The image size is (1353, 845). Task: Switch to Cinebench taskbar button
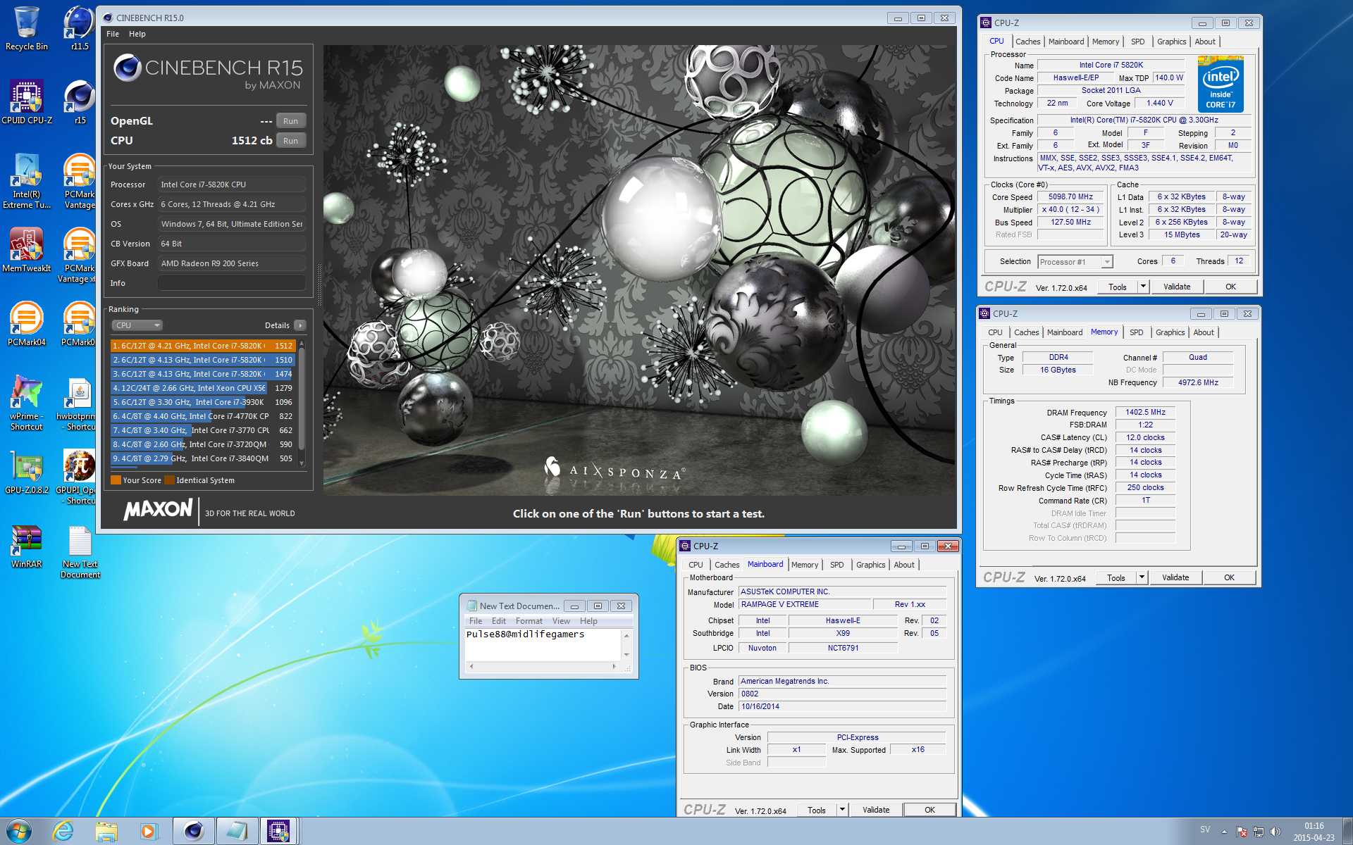click(193, 831)
